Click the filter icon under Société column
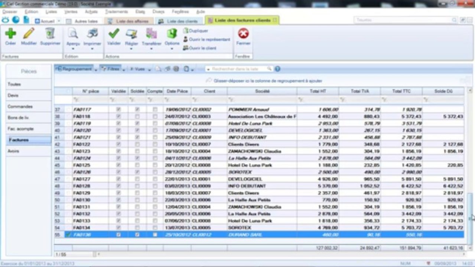This screenshot has height=267, width=475. [x=231, y=100]
